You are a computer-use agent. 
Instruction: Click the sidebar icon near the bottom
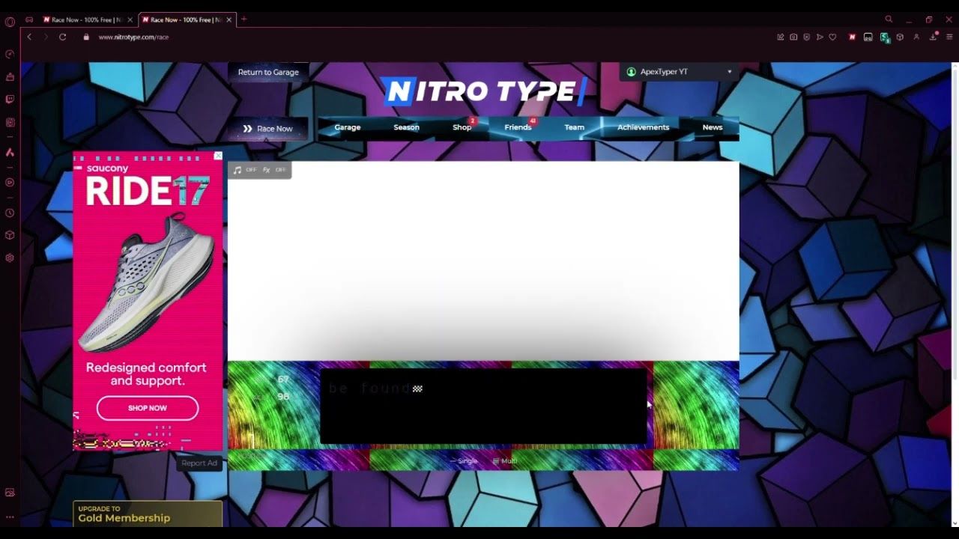point(10,492)
